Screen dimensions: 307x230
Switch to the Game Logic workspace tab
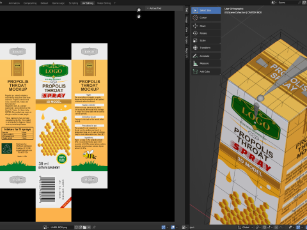tap(58, 3)
